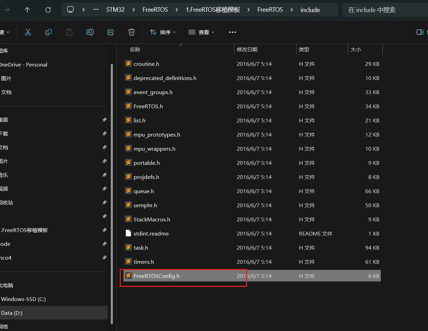Click the pin icon beside .FreeRTOS移植模板

coord(104,230)
